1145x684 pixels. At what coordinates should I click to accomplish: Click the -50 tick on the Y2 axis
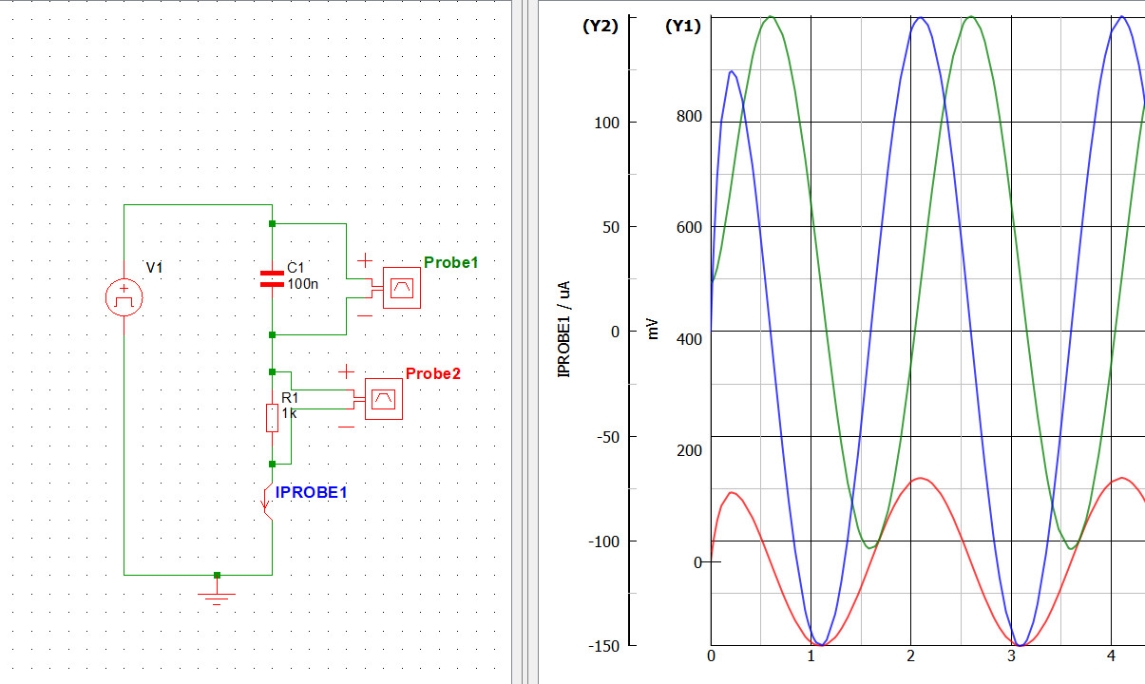(607, 436)
